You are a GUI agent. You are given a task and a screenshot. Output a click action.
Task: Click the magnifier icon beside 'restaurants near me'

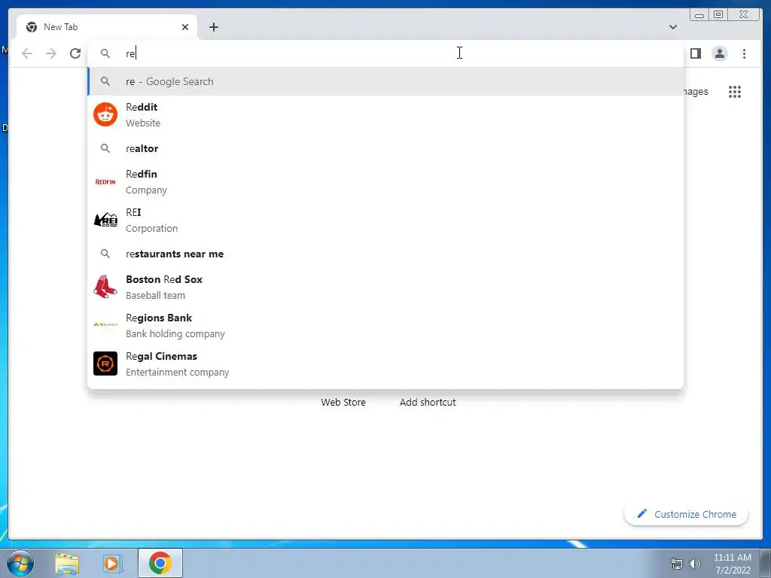click(105, 254)
